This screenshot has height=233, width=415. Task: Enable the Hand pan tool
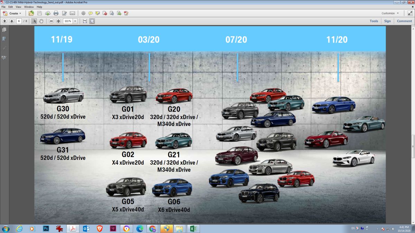coord(41,21)
